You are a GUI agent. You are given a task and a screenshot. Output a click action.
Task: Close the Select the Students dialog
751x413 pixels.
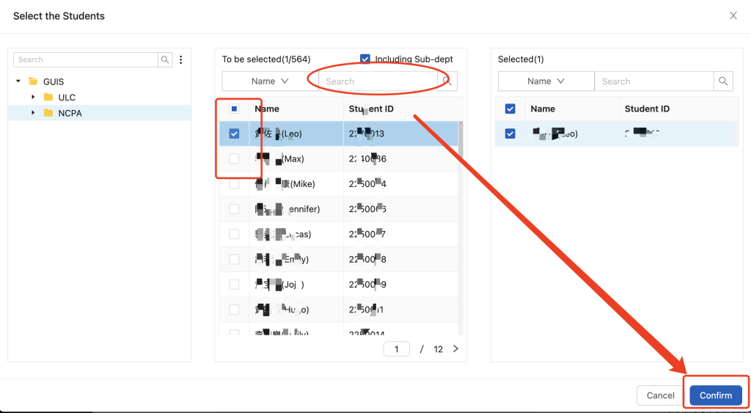pos(733,16)
